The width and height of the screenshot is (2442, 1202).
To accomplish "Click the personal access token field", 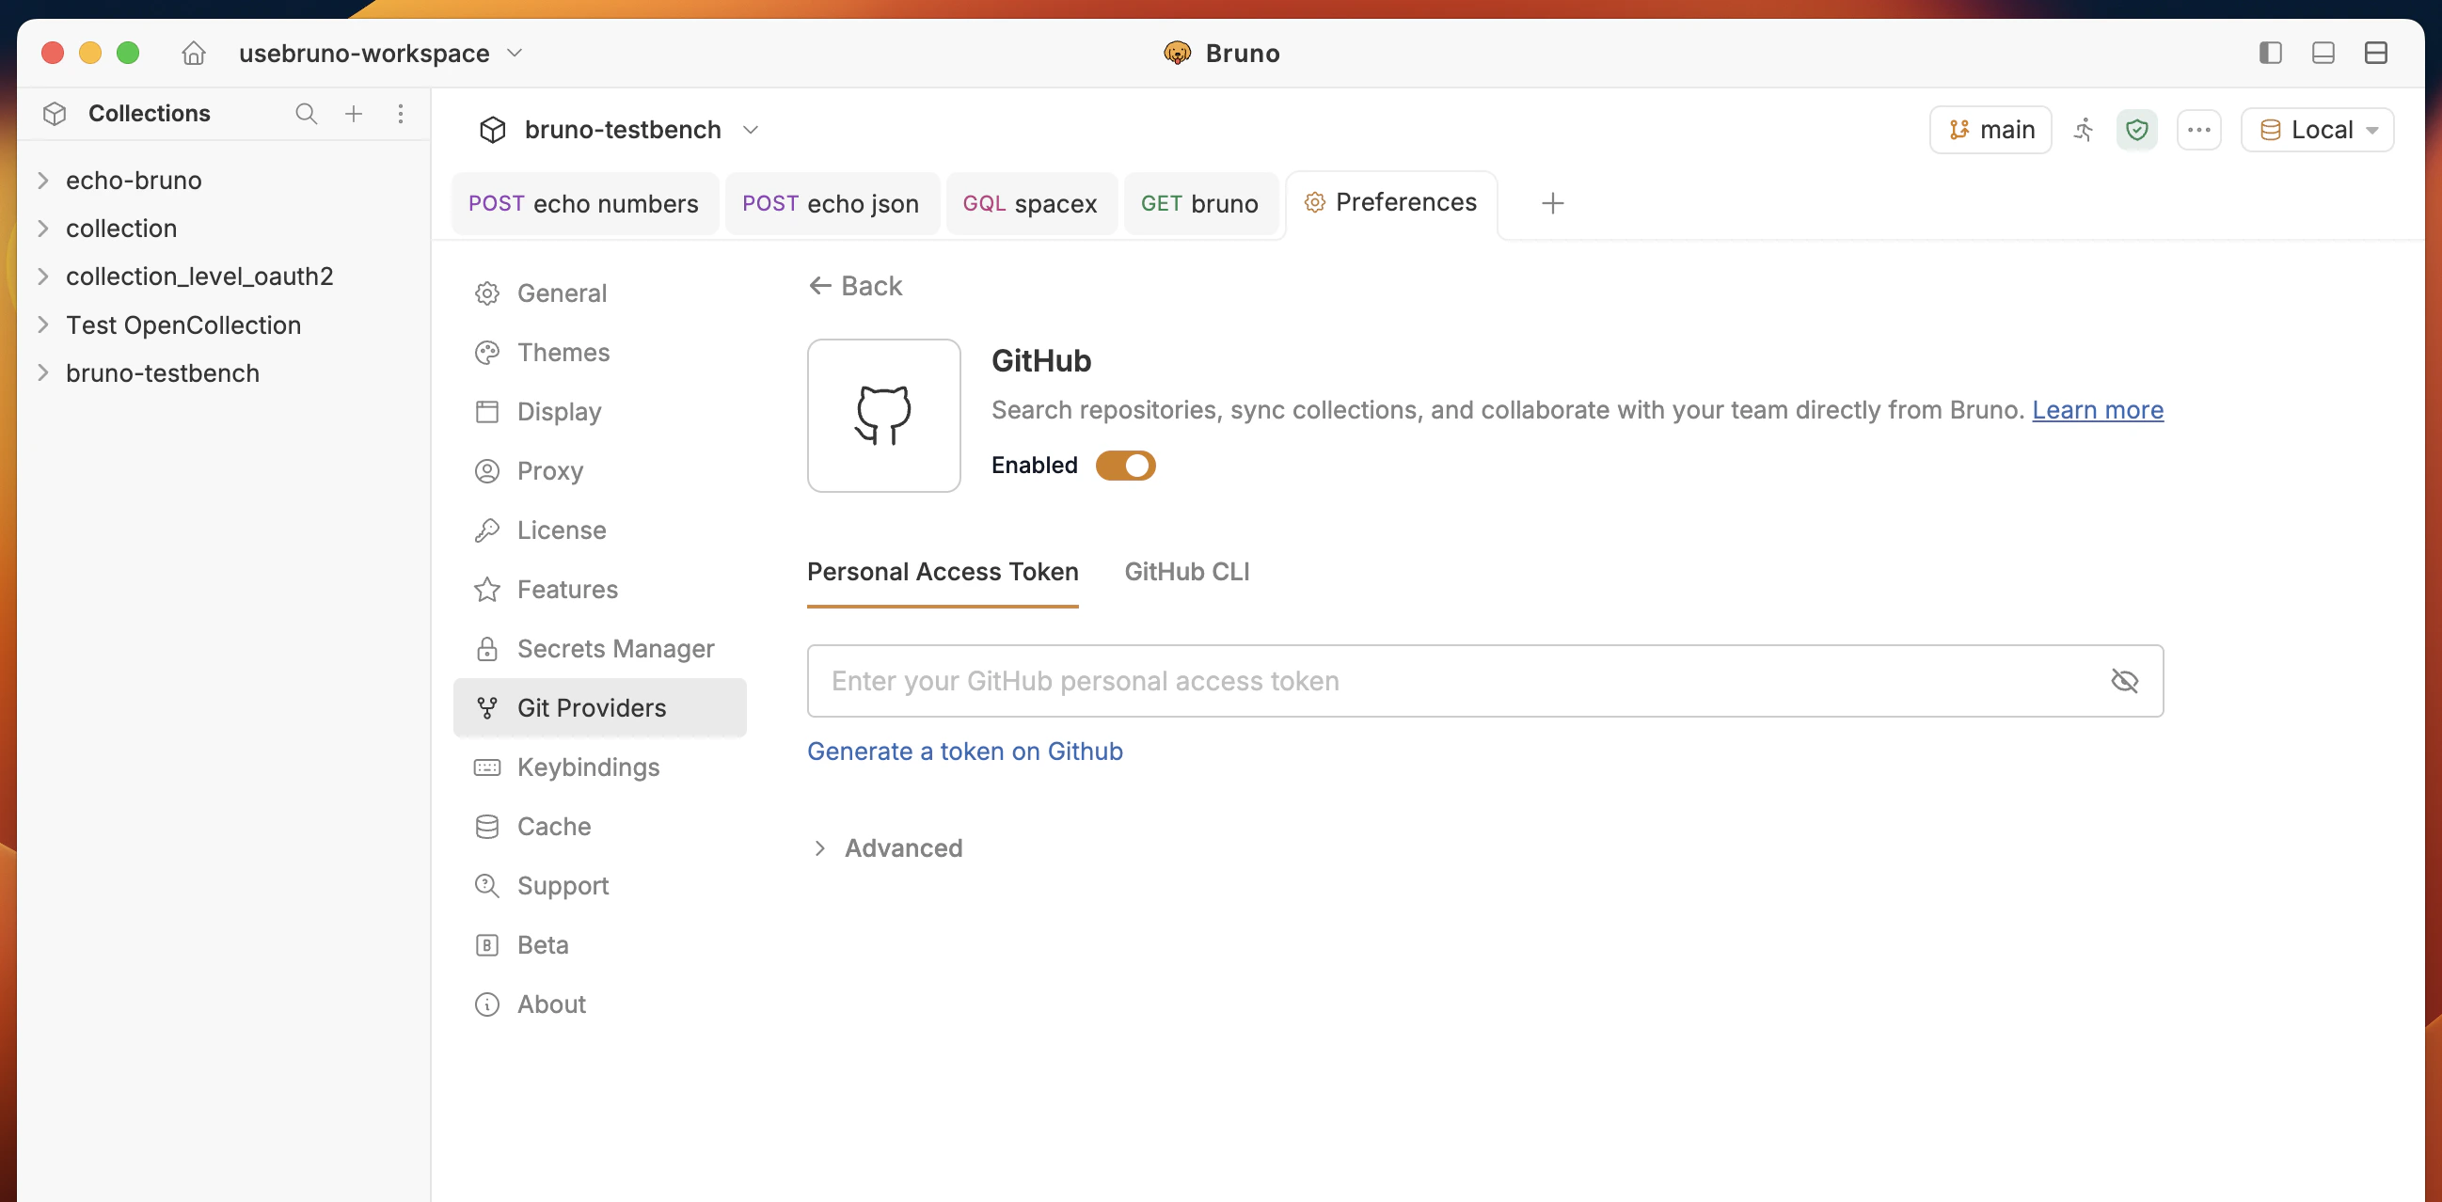I will coord(1451,681).
